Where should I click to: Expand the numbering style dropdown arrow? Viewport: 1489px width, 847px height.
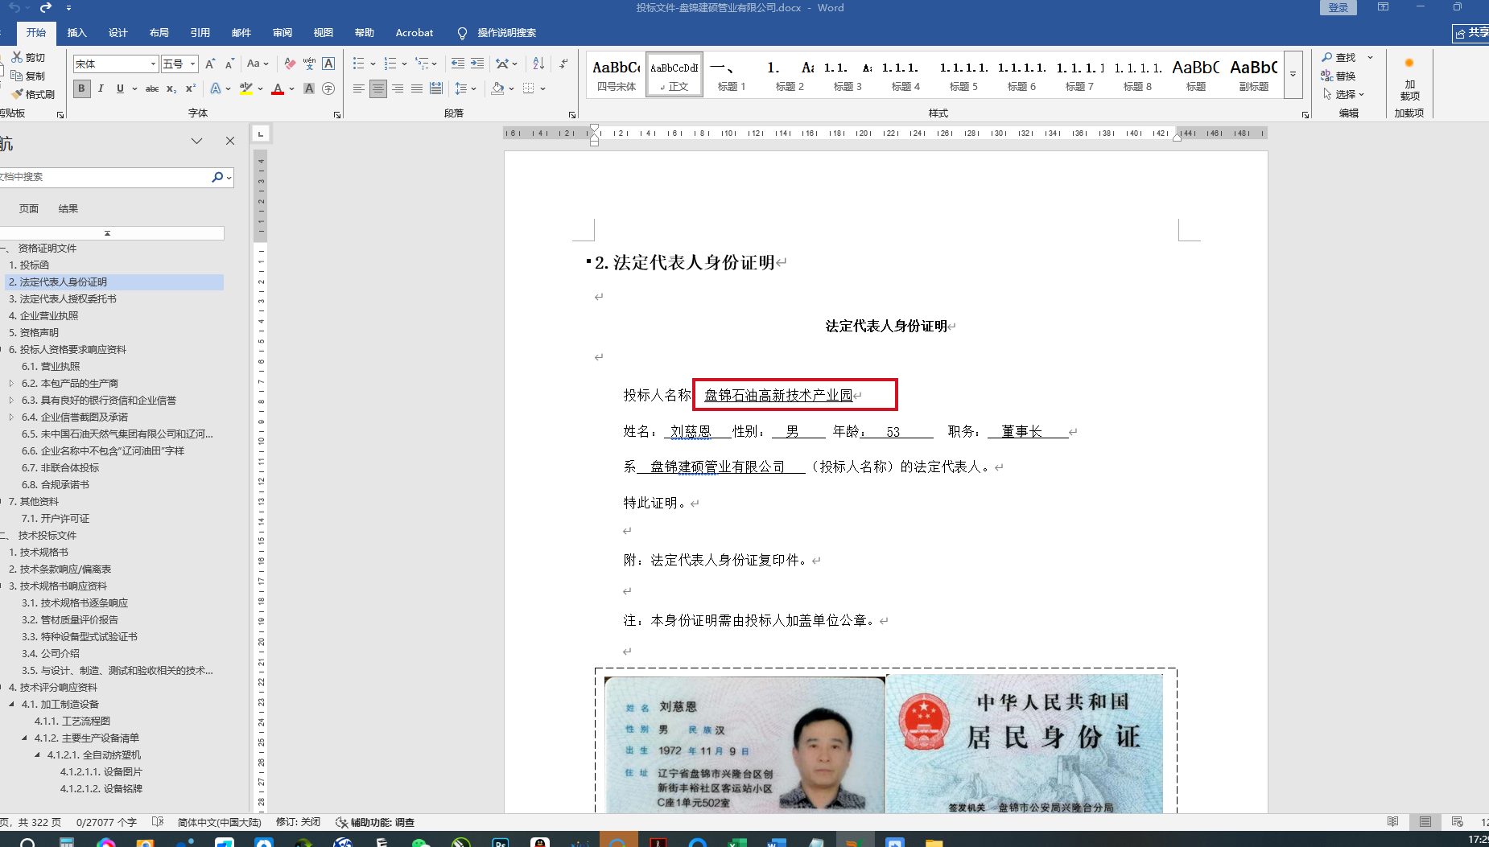[x=404, y=64]
